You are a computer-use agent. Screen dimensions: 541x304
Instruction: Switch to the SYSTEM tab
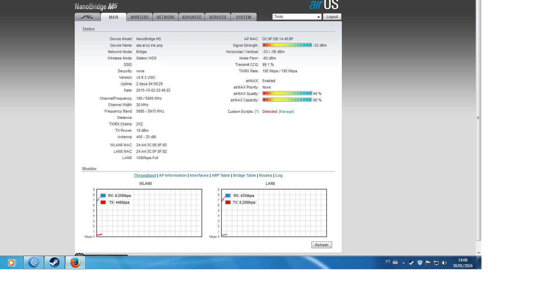(x=244, y=17)
